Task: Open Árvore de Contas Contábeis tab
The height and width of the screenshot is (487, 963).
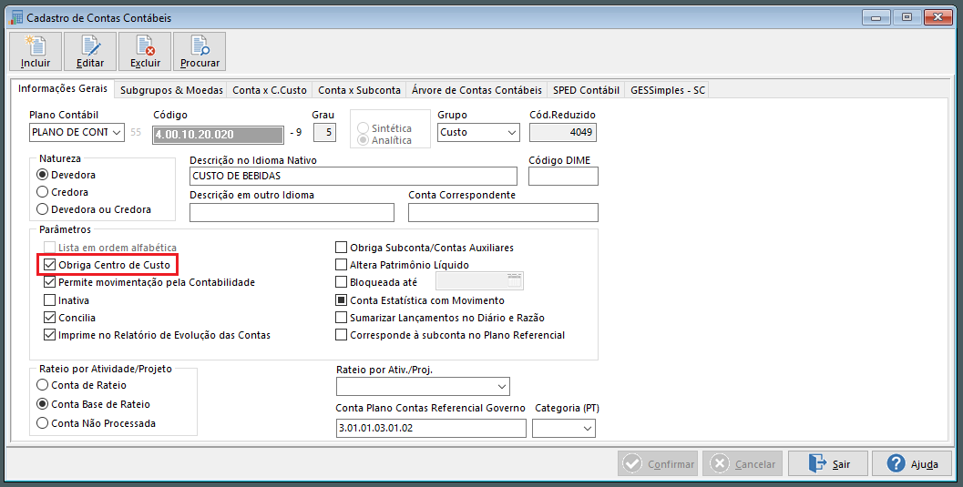Action: click(476, 90)
